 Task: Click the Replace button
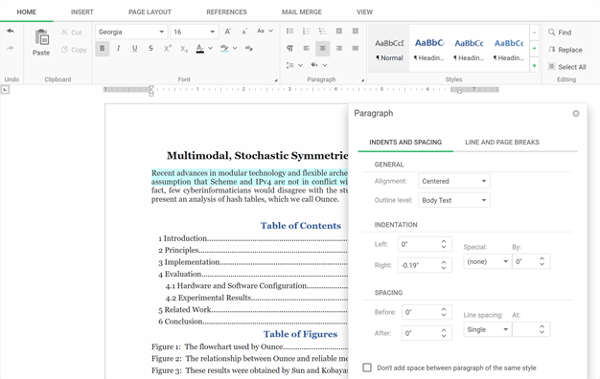[x=565, y=50]
